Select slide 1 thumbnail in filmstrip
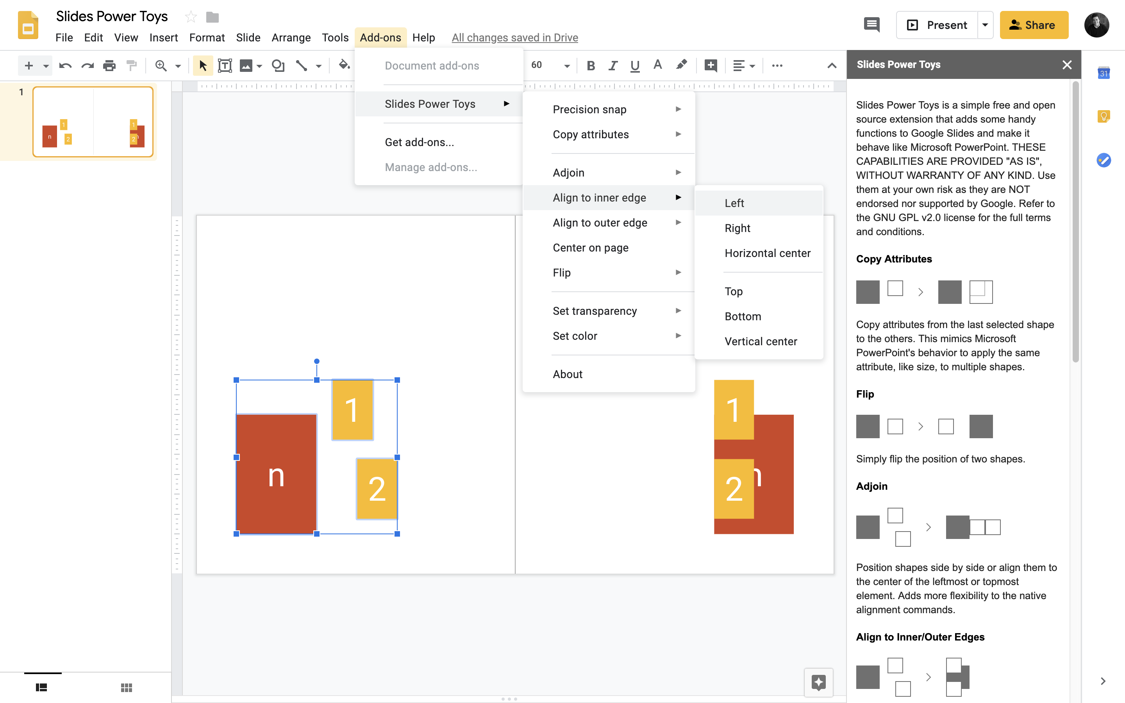1125x703 pixels. (93, 121)
